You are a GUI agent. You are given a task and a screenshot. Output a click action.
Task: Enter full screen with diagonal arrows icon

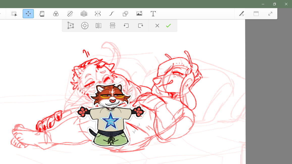[270, 14]
